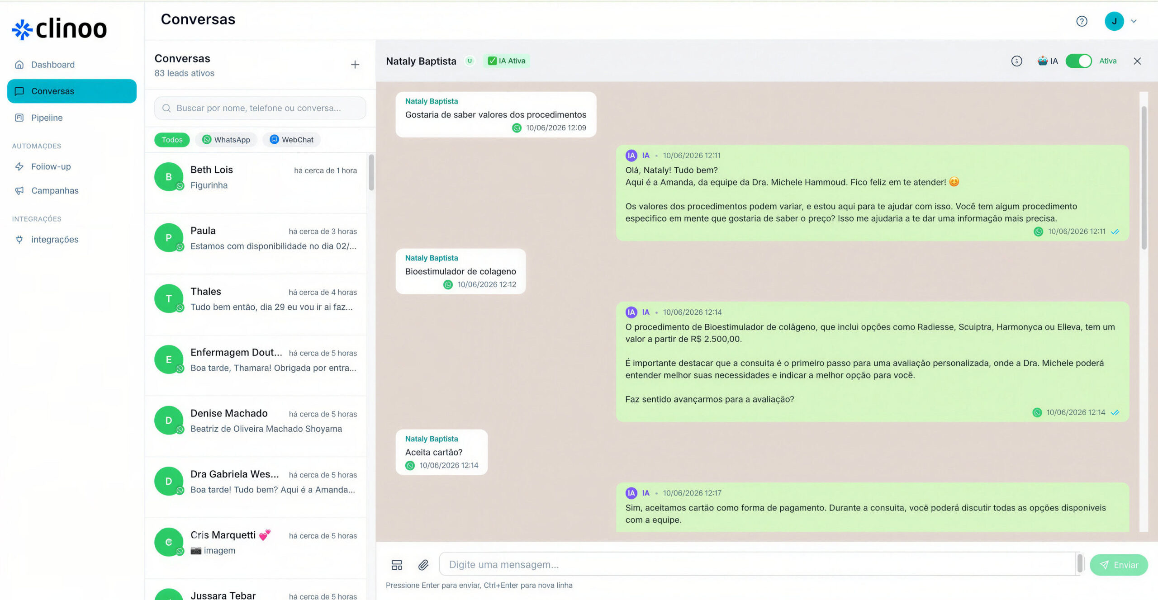Image resolution: width=1158 pixels, height=600 pixels.
Task: Click the clinoo logo
Action: click(59, 29)
